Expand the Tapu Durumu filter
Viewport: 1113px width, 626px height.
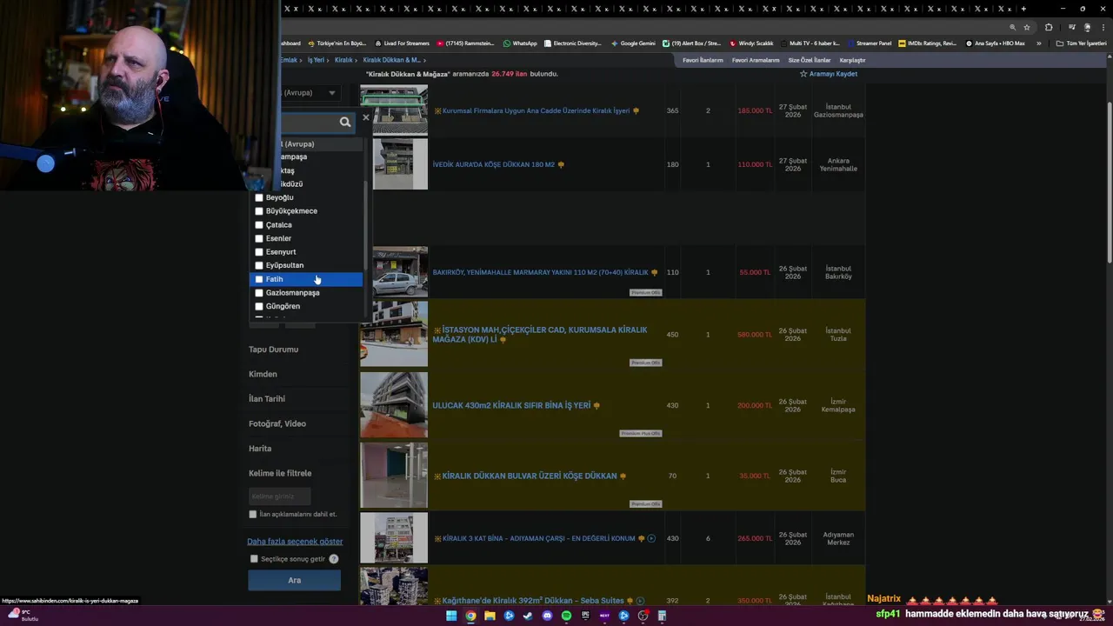273,350
